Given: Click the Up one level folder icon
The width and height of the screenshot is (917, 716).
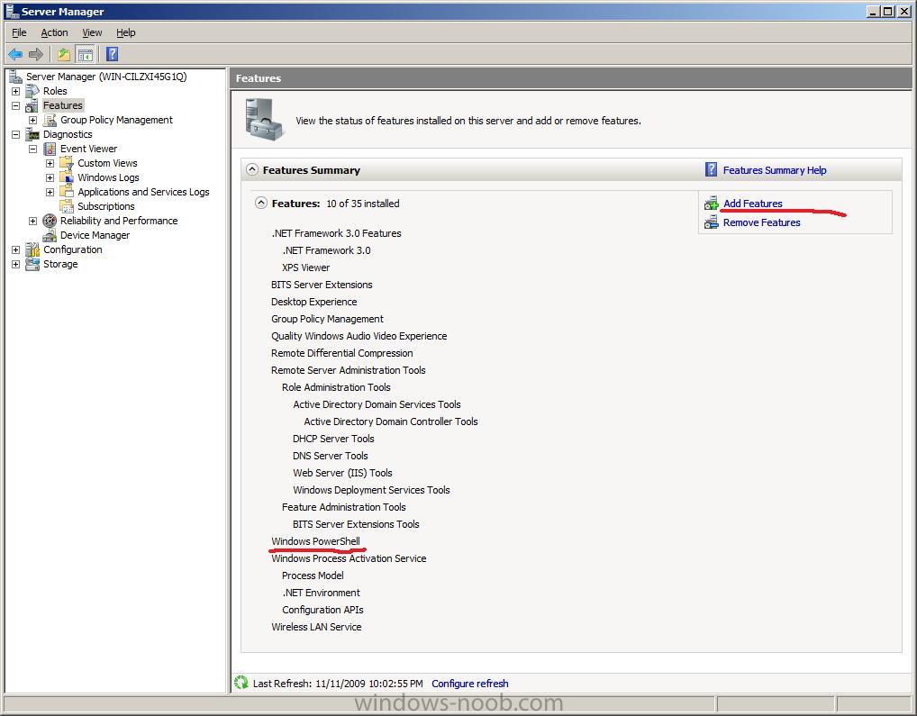Looking at the screenshot, I should click(63, 54).
